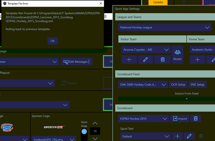Add a new Sport Text entry
This screenshot has height=141, width=215.
click(x=178, y=136)
